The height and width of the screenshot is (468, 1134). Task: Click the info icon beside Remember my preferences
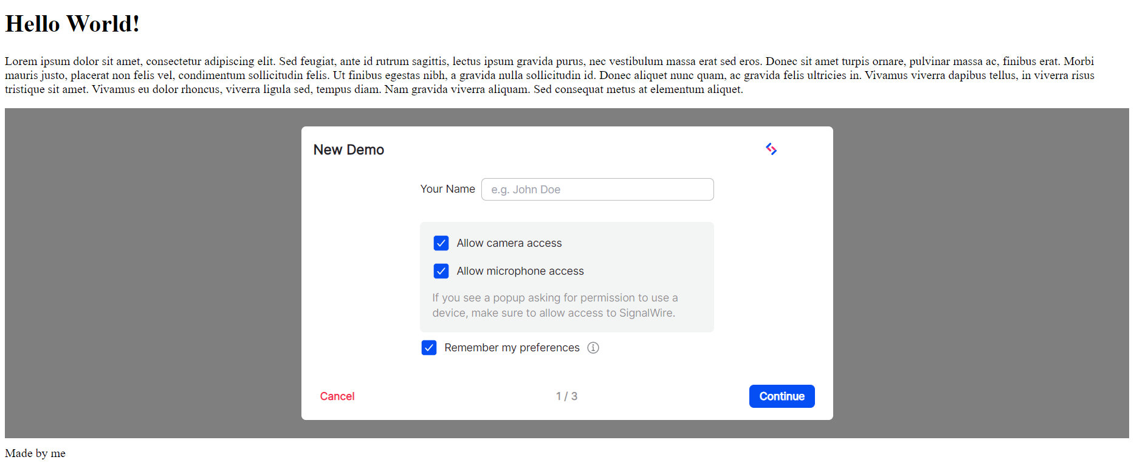(593, 348)
